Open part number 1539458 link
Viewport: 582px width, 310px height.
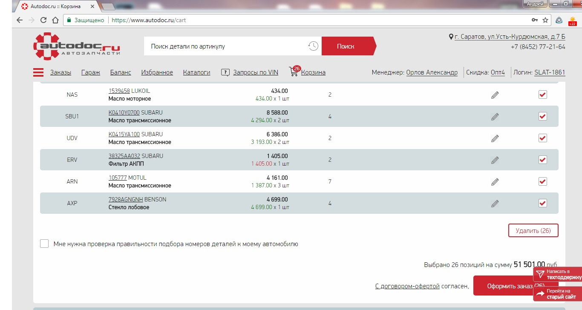pos(119,91)
